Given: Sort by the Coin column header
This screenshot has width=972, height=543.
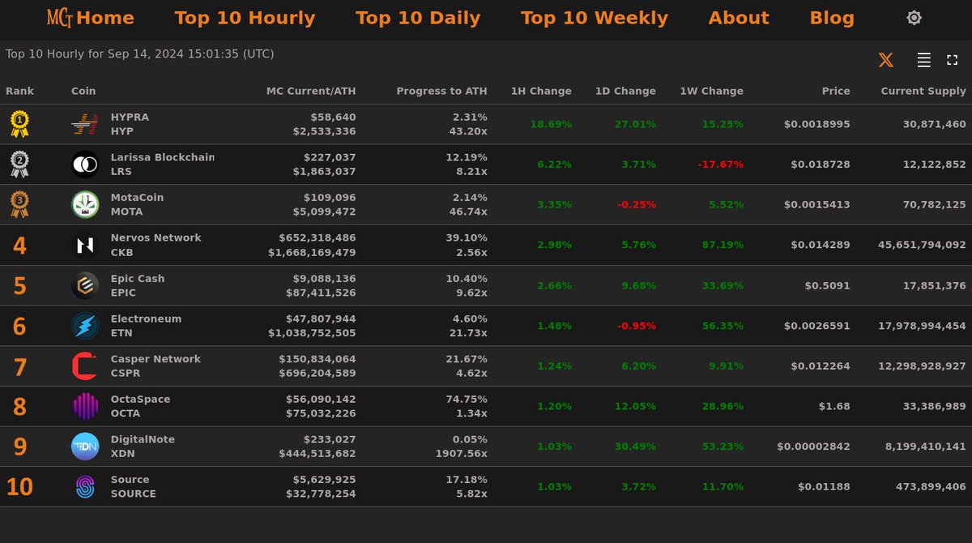Looking at the screenshot, I should [83, 91].
